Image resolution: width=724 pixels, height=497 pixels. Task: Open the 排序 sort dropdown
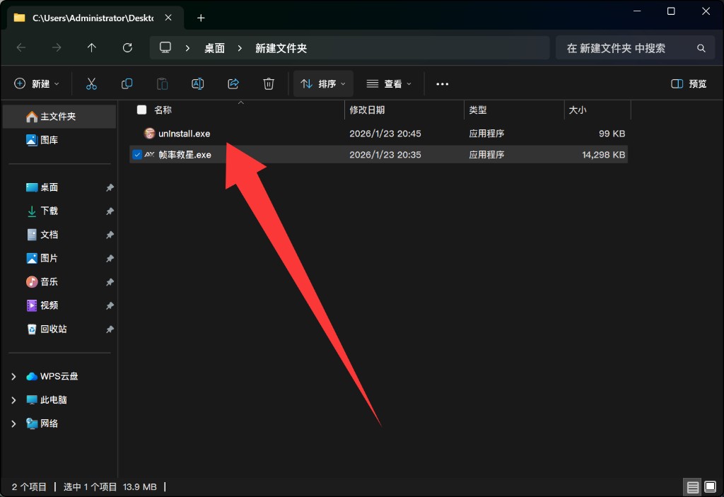[322, 83]
